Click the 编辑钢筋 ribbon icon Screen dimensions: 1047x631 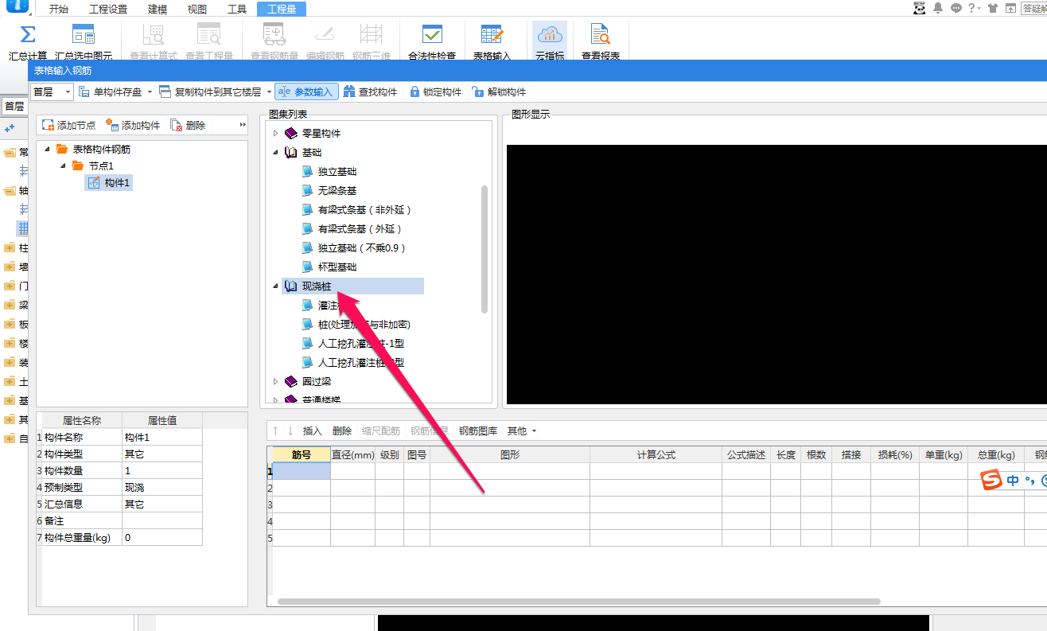pyautogui.click(x=325, y=35)
